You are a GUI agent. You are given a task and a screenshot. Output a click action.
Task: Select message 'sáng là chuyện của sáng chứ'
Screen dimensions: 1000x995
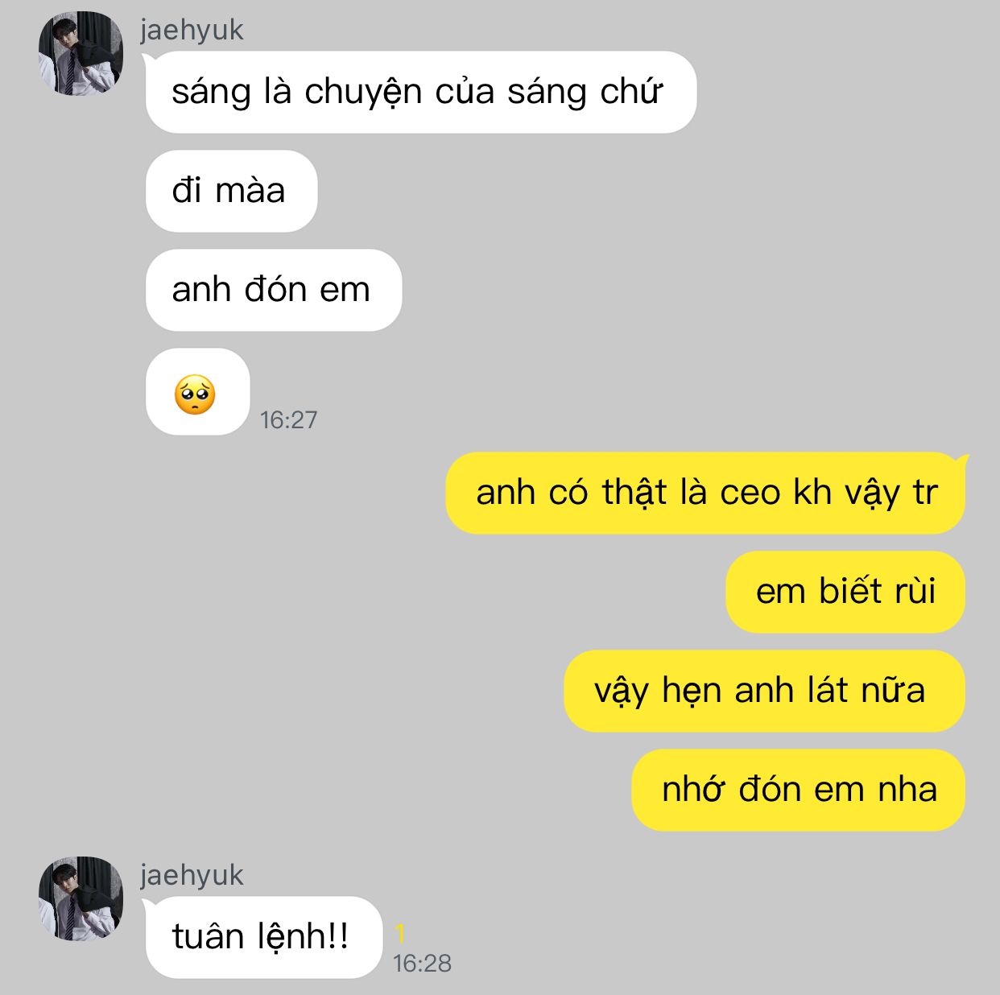(420, 92)
